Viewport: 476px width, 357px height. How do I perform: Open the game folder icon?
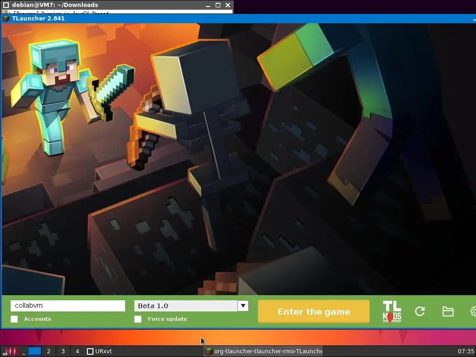448,311
